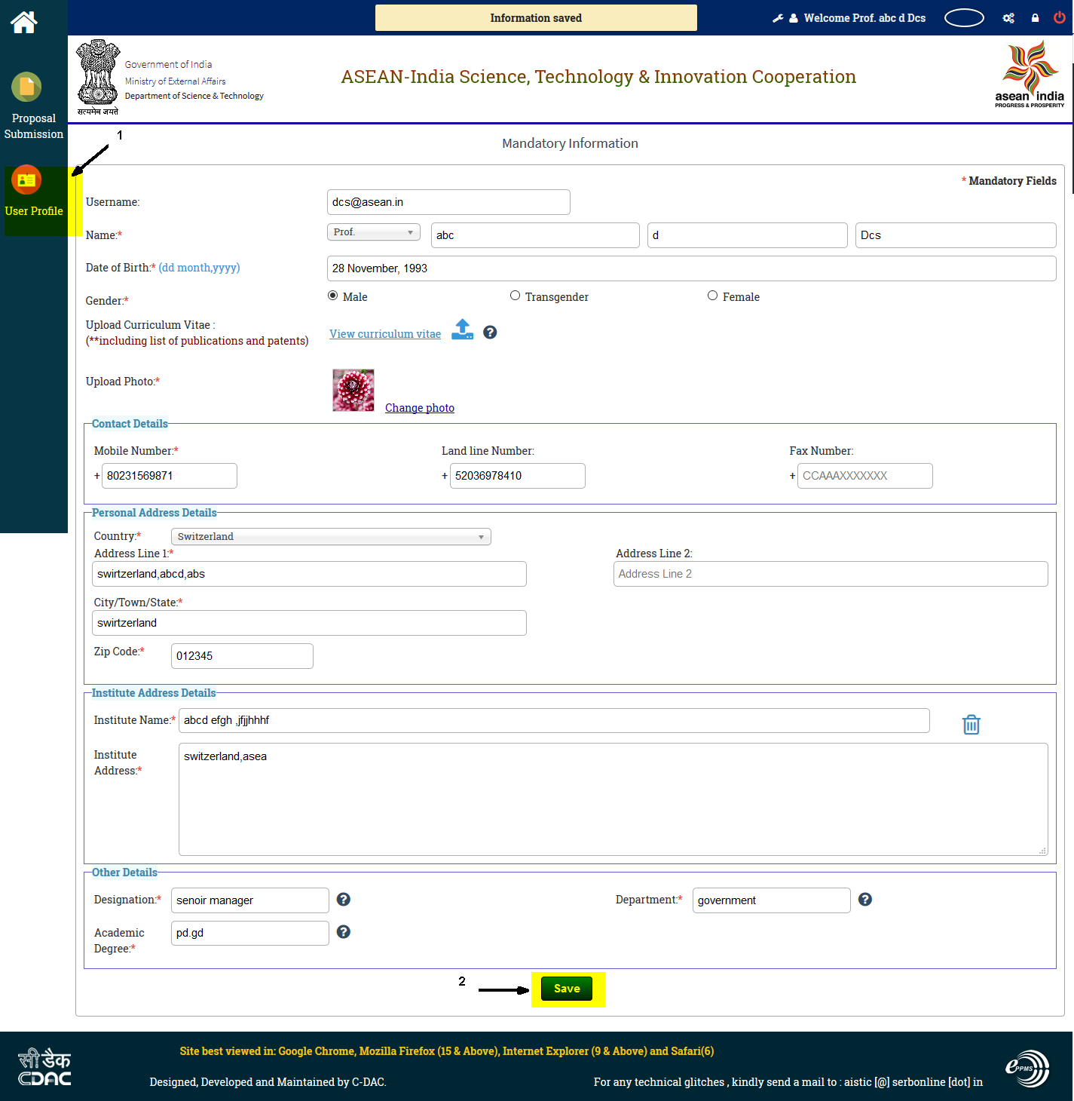Open the settings gears icon top right
Screen dimensions: 1074x1101
click(1008, 17)
